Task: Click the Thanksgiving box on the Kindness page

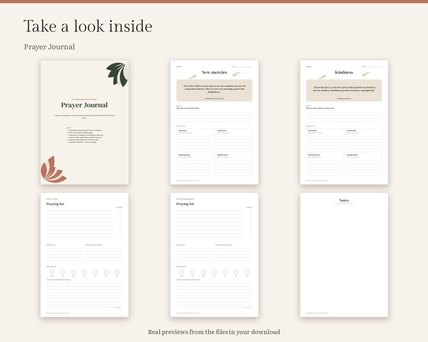Action: coord(325,164)
